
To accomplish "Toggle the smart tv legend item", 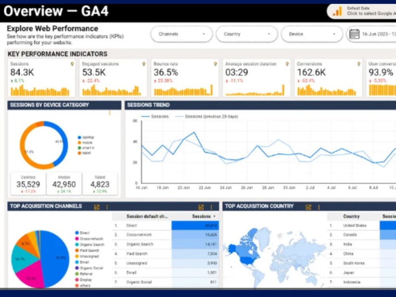I will pos(86,148).
